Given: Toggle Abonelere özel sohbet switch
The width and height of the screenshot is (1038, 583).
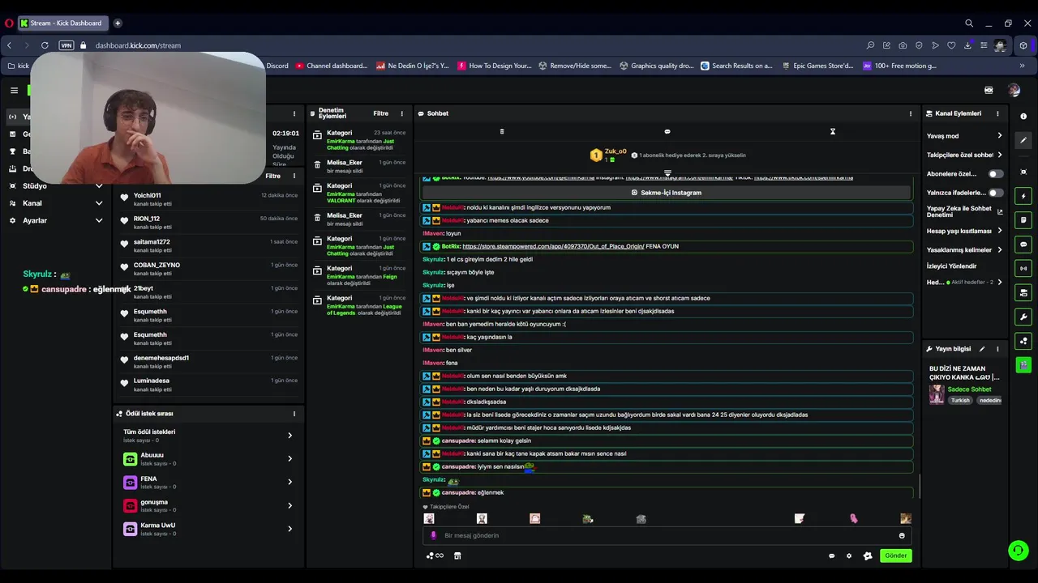Looking at the screenshot, I should coord(995,173).
